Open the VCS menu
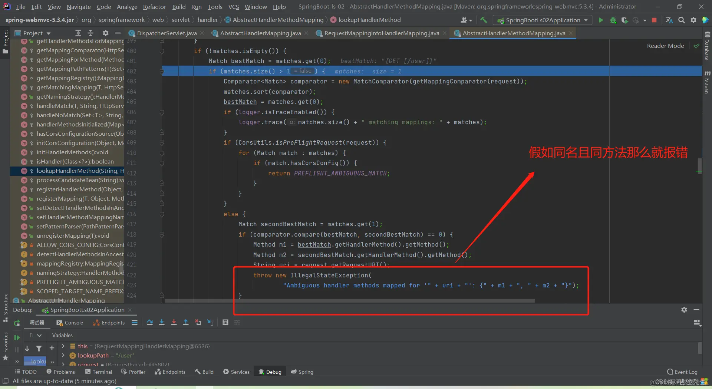Image resolution: width=712 pixels, height=389 pixels. point(234,7)
